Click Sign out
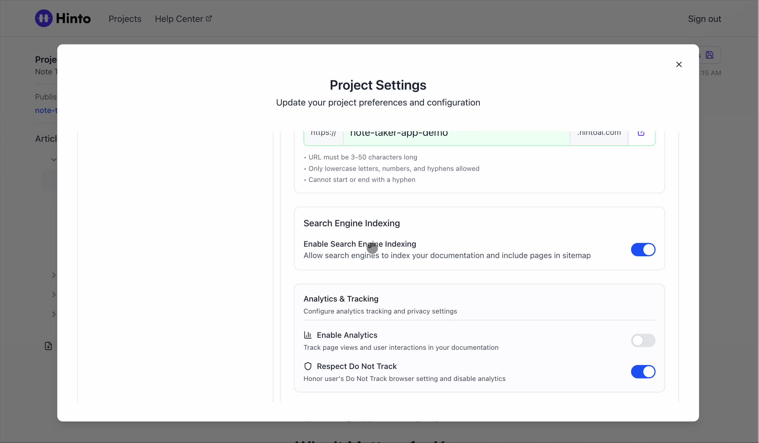Viewport: 759px width, 443px height. coord(704,19)
